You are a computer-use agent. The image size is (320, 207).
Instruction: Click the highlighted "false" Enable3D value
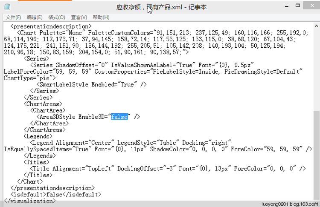119,117
